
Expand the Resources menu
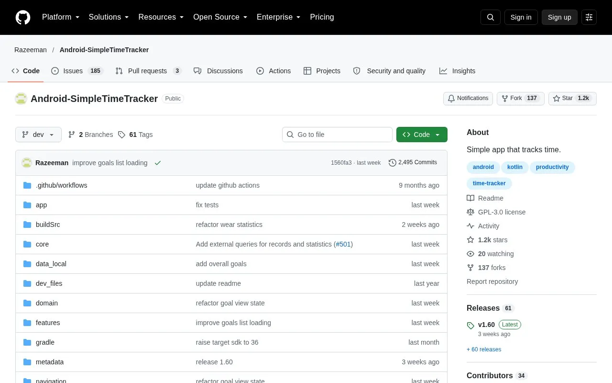[161, 17]
